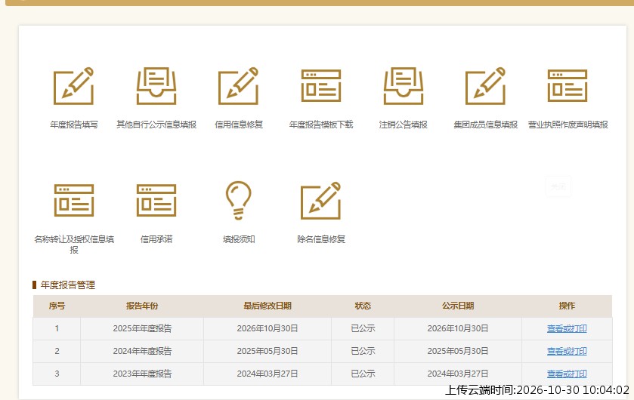The width and height of the screenshot is (634, 400).
Task: Click the 状态 column header
Action: (363, 306)
